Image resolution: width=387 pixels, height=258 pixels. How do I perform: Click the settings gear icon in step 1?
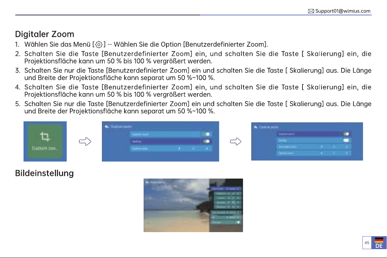(x=99, y=45)
